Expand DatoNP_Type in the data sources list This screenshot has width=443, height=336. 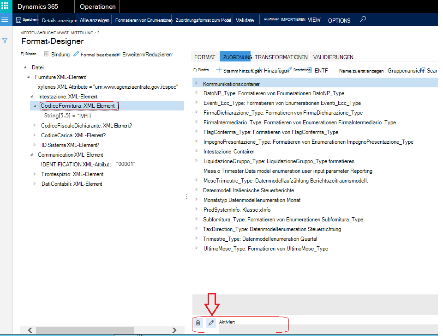[197, 92]
